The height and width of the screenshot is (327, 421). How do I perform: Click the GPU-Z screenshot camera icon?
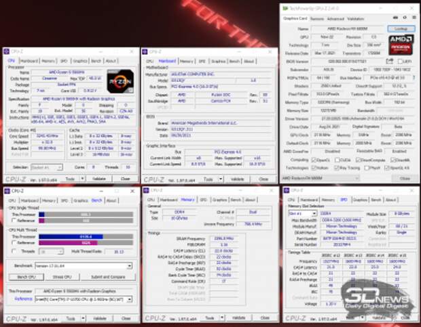395,18
